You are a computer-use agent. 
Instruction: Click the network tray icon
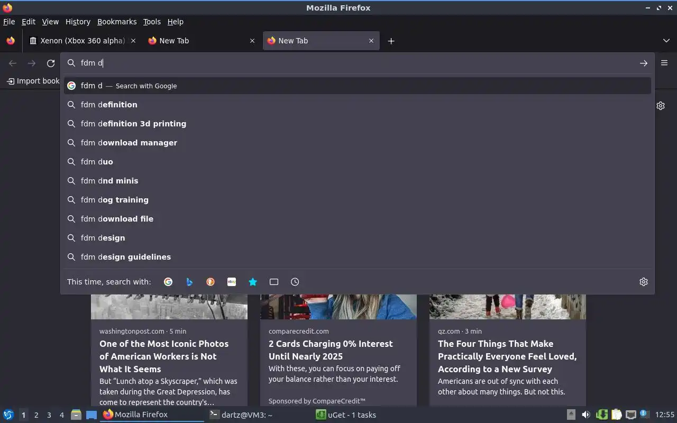tap(630, 415)
